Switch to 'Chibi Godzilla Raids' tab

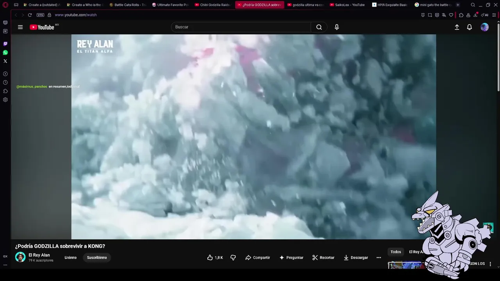point(213,5)
